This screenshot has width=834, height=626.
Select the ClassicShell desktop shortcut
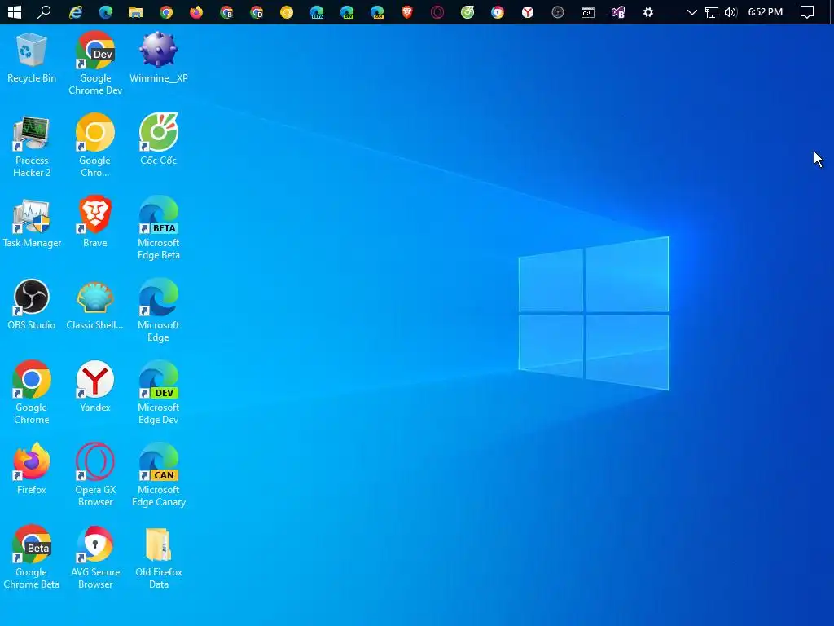tap(95, 305)
